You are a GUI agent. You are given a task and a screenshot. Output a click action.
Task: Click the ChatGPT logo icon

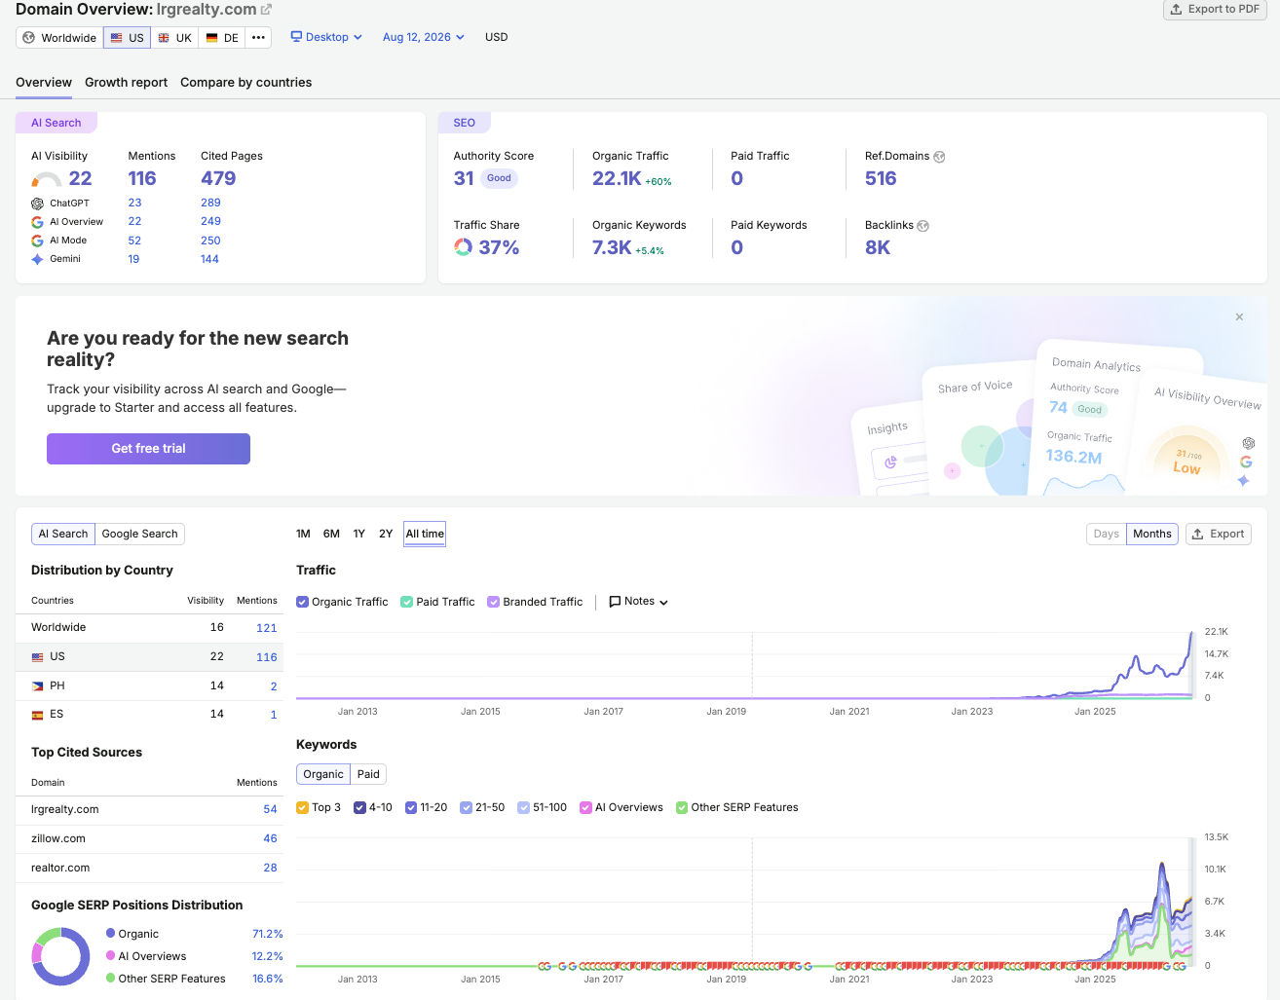pyautogui.click(x=37, y=204)
